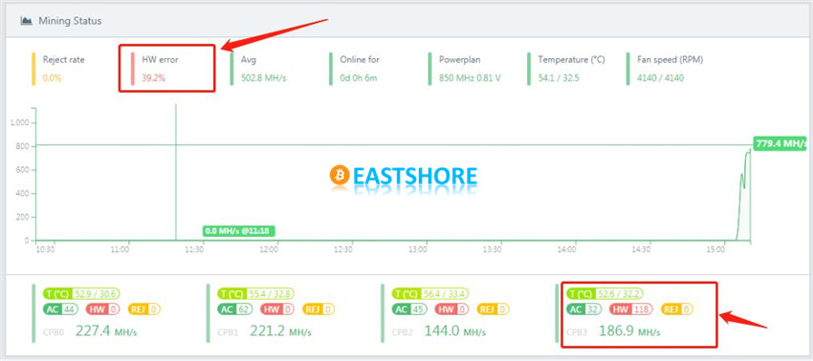Image resolution: width=813 pixels, height=361 pixels.
Task: Select the 0d 0h 6m uptime value
Action: pyautogui.click(x=359, y=78)
